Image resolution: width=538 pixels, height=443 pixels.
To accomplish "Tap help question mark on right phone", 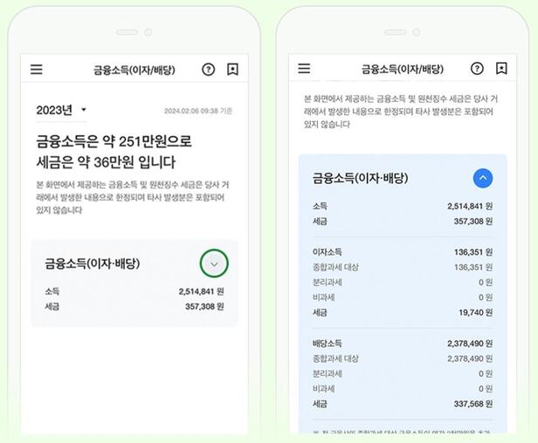I will coord(477,69).
